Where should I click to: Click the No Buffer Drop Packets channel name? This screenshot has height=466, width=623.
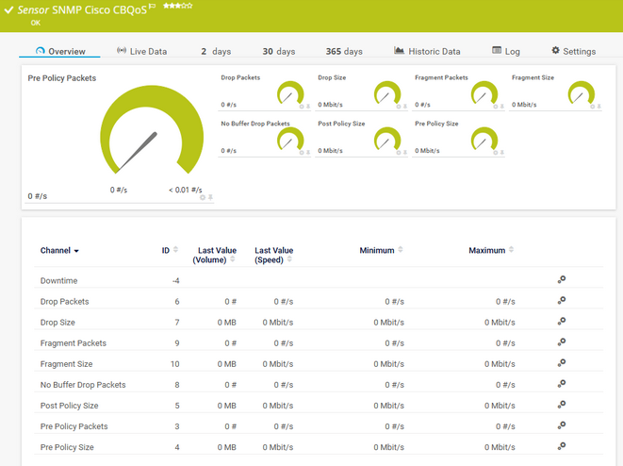coord(83,385)
